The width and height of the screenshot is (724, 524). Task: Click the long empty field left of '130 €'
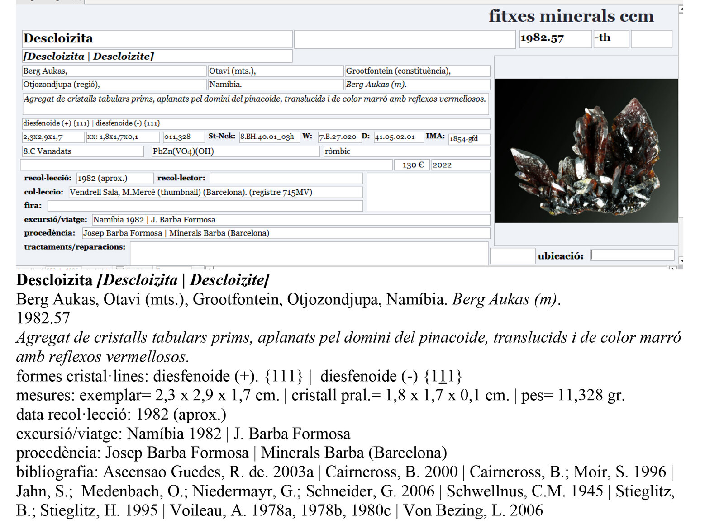[206, 165]
